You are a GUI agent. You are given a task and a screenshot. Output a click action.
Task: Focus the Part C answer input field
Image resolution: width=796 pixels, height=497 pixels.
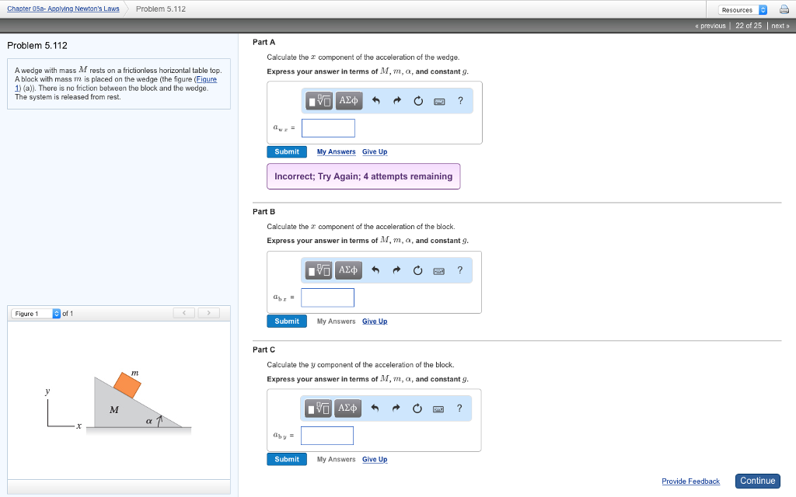pyautogui.click(x=327, y=436)
